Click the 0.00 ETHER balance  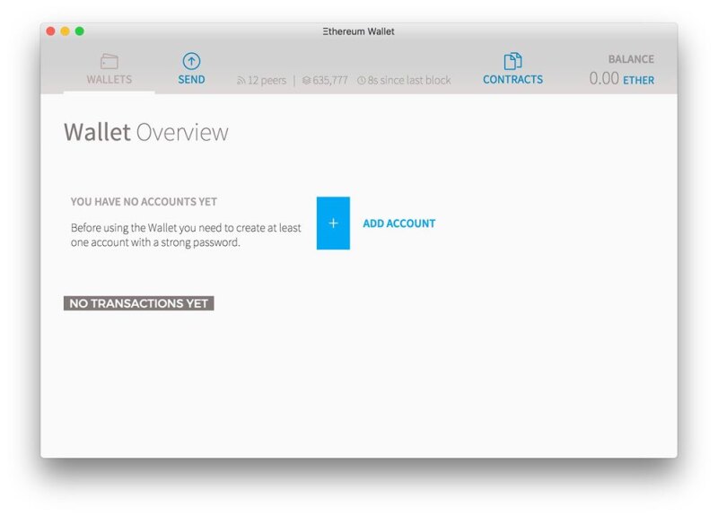(x=621, y=79)
